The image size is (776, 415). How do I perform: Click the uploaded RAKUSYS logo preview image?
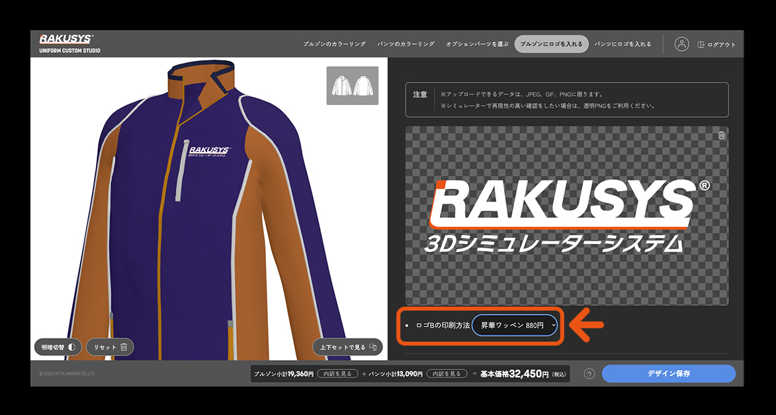(566, 217)
